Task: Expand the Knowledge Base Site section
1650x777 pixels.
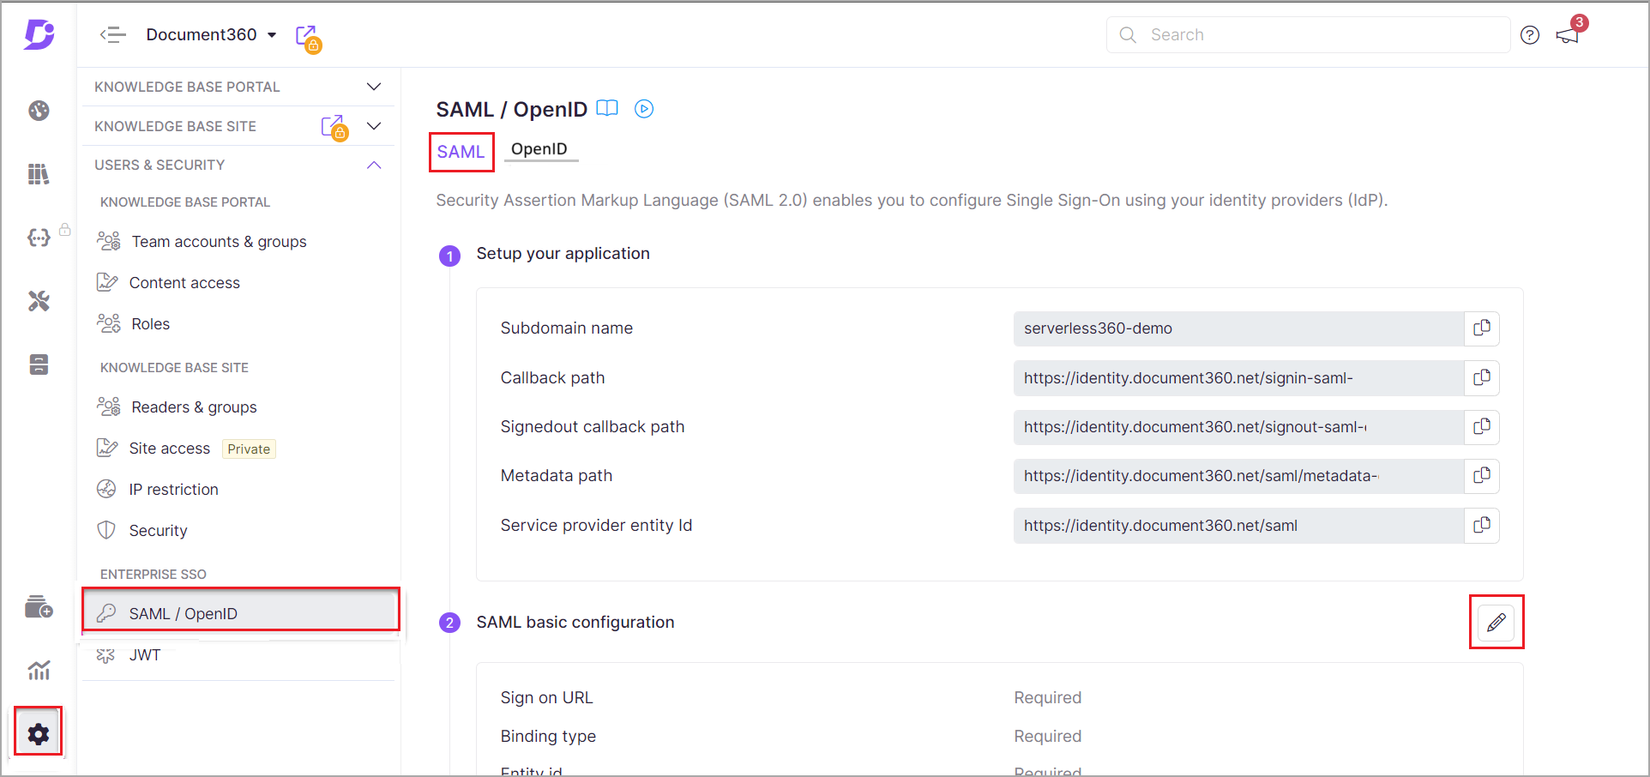Action: 374,126
